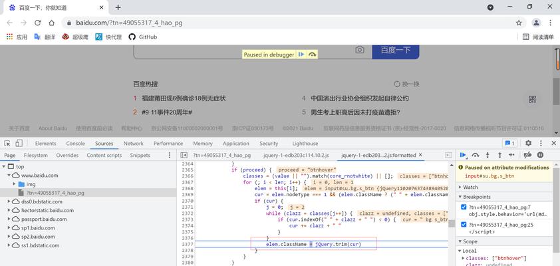Step over from the page overlay

click(x=313, y=55)
